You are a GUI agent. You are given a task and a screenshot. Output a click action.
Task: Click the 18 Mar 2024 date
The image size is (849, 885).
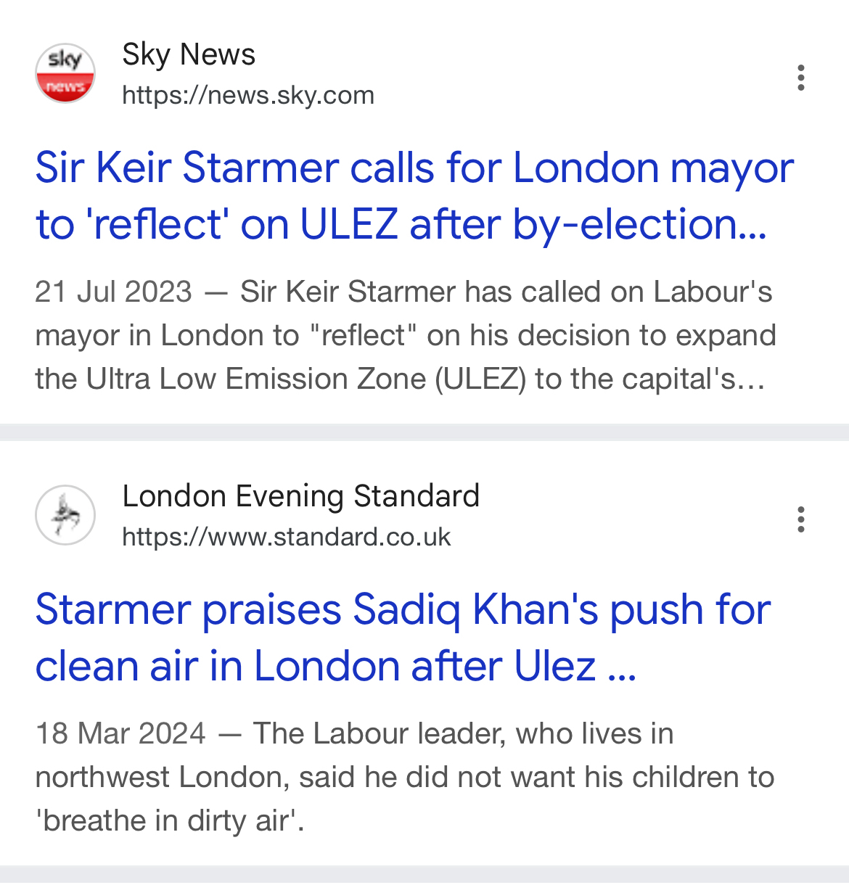120,733
